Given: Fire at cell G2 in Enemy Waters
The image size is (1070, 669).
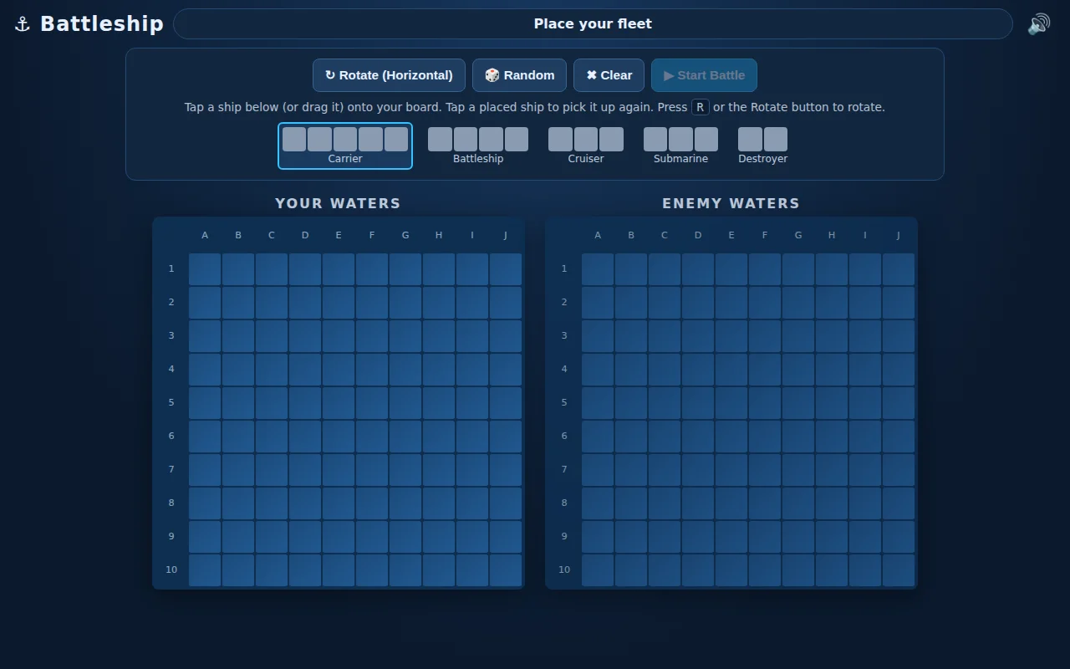Looking at the screenshot, I should pos(798,303).
